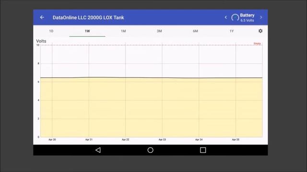
Task: Tap the 4 value on the Volts axis
Action: [38, 100]
